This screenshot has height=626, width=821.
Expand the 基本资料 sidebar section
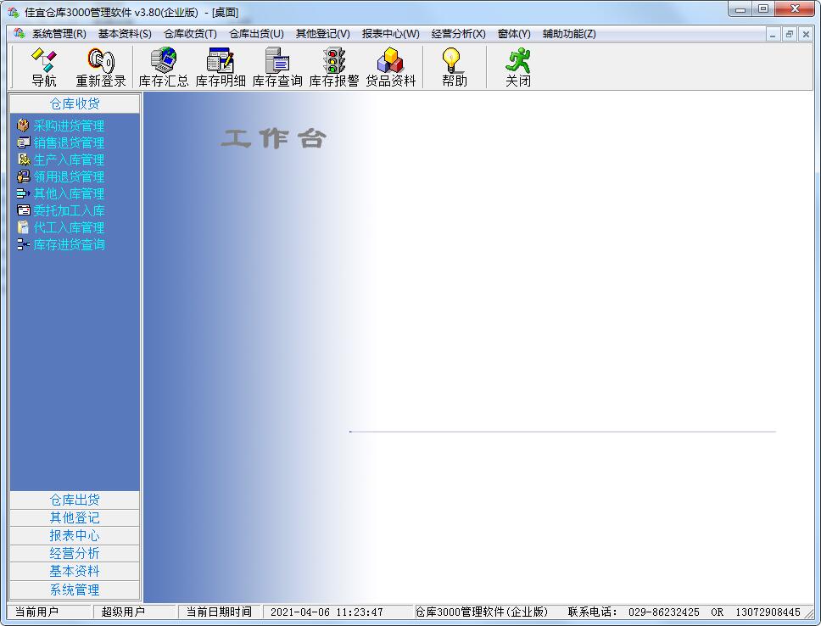75,571
